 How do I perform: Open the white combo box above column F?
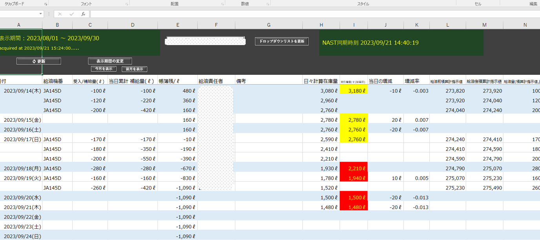pos(205,41)
